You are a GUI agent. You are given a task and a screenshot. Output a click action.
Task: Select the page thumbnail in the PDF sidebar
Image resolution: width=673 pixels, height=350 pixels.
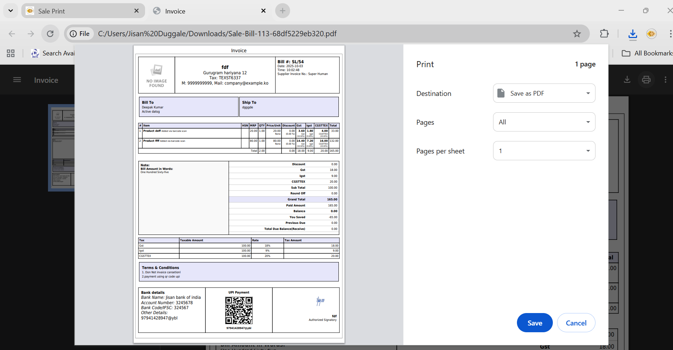tap(61, 147)
